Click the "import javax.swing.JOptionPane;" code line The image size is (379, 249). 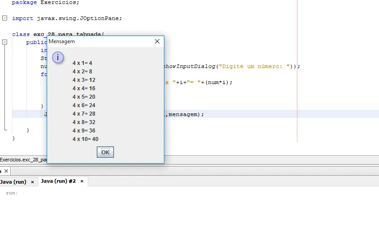[67, 18]
